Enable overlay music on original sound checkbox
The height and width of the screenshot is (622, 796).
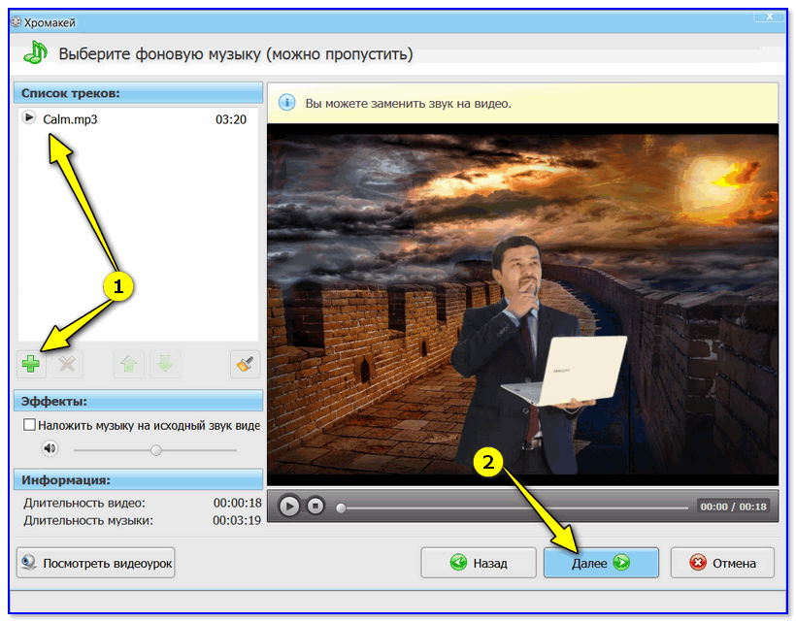[30, 425]
